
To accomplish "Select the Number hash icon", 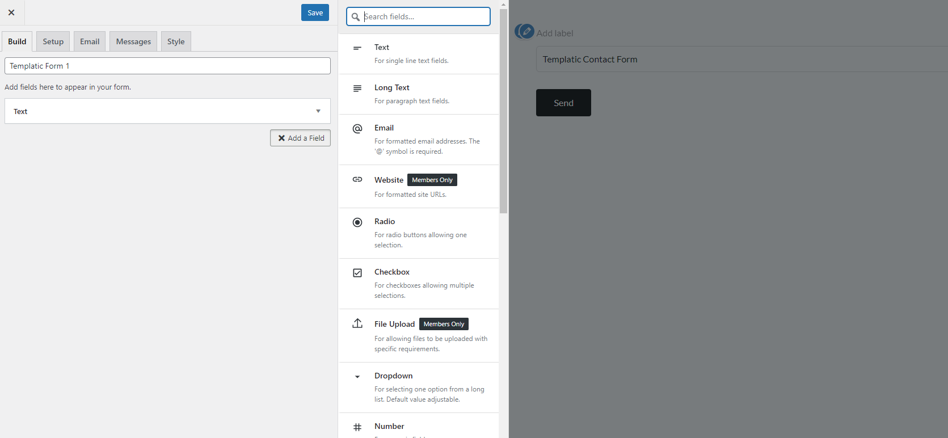I will 357,427.
